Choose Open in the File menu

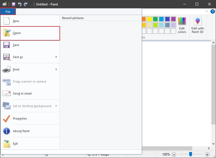(30, 33)
